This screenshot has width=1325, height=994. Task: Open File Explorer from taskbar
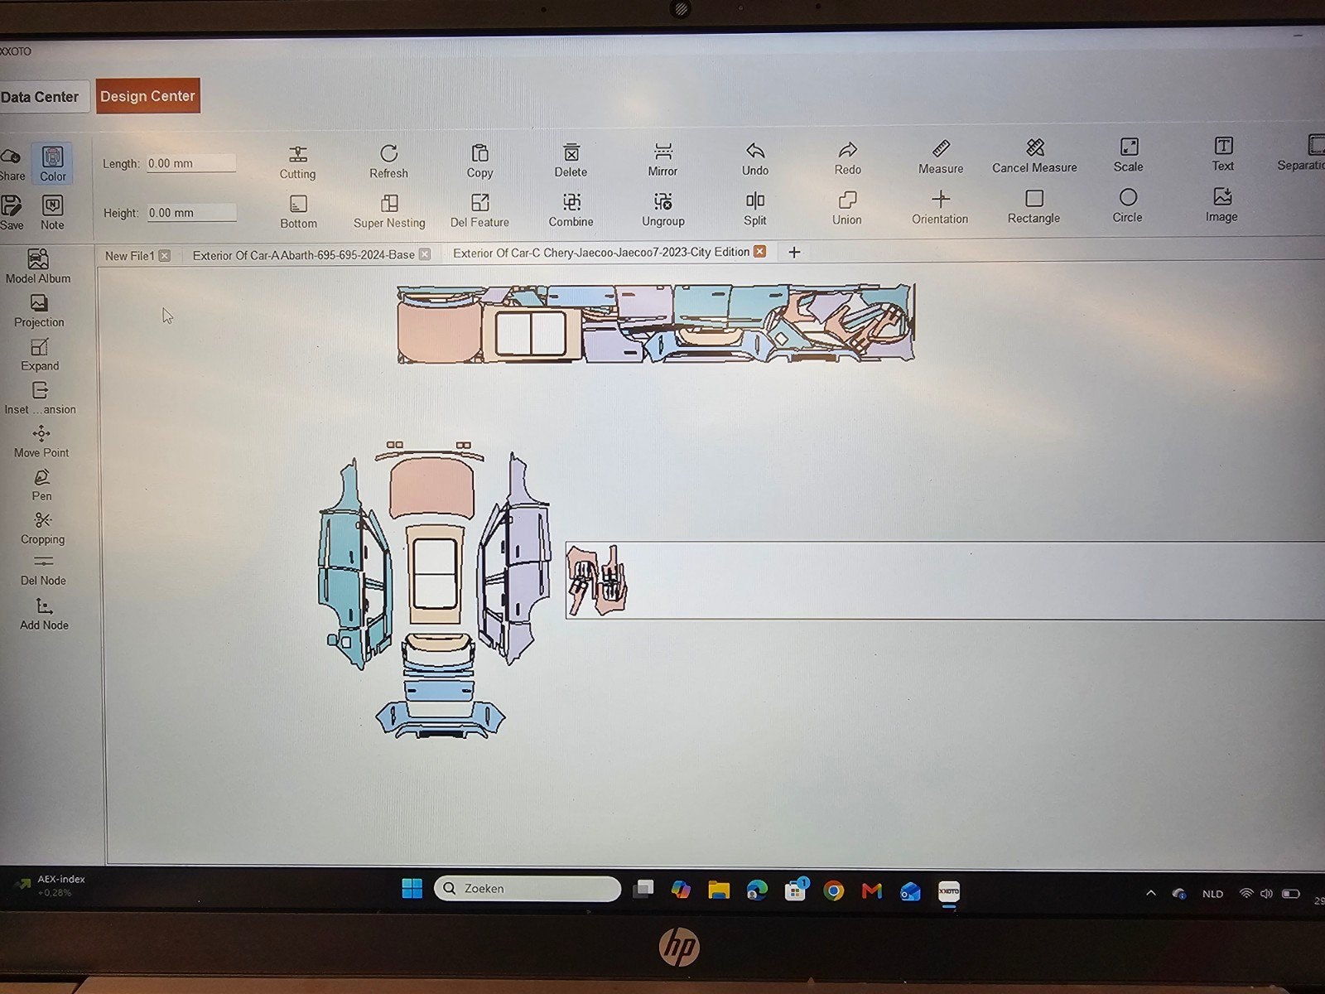(718, 890)
